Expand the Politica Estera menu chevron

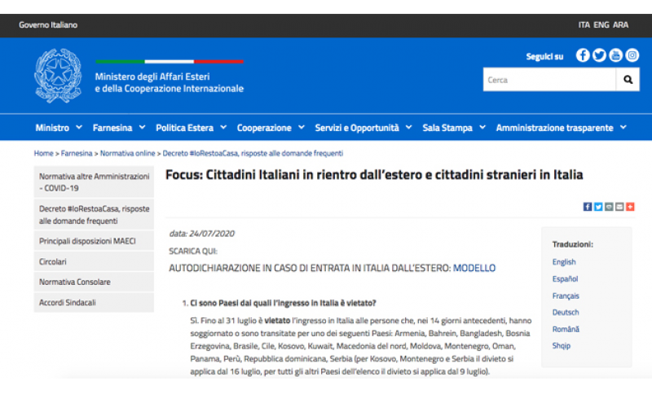click(223, 128)
